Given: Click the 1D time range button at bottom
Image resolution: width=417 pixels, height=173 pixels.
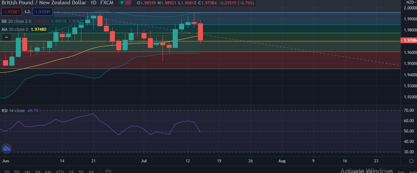Looking at the screenshot, I should tap(7, 172).
